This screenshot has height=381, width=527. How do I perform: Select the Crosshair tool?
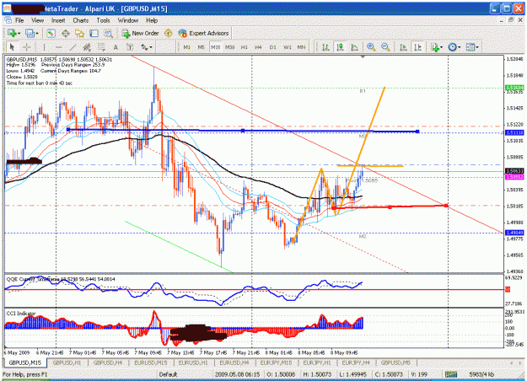pyautogui.click(x=27, y=47)
